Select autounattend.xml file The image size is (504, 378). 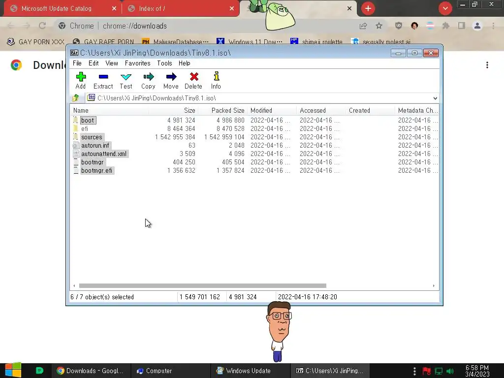[x=104, y=154]
